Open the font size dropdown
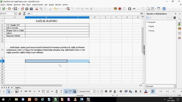This screenshot has height=102, width=182. click(x=102, y=91)
